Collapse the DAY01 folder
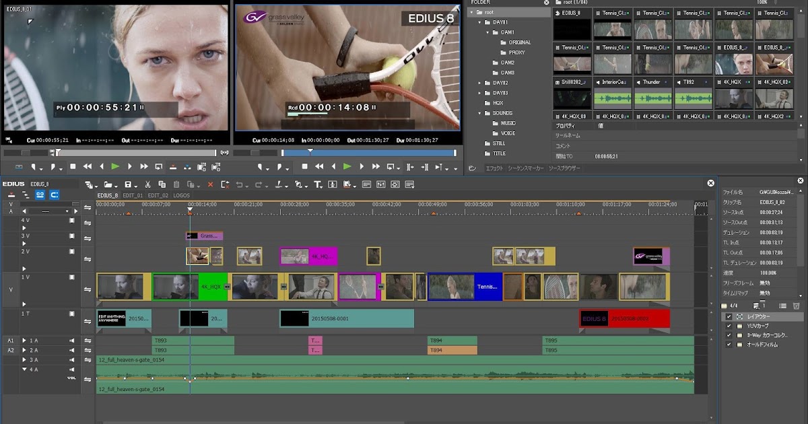Viewport: 808px width, 424px height. 480,22
